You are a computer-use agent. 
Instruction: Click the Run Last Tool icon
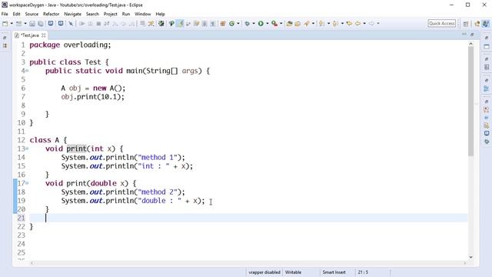tap(274, 24)
